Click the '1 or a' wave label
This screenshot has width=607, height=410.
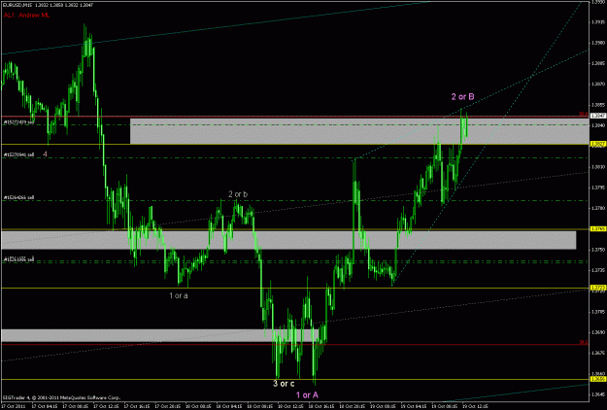point(179,295)
